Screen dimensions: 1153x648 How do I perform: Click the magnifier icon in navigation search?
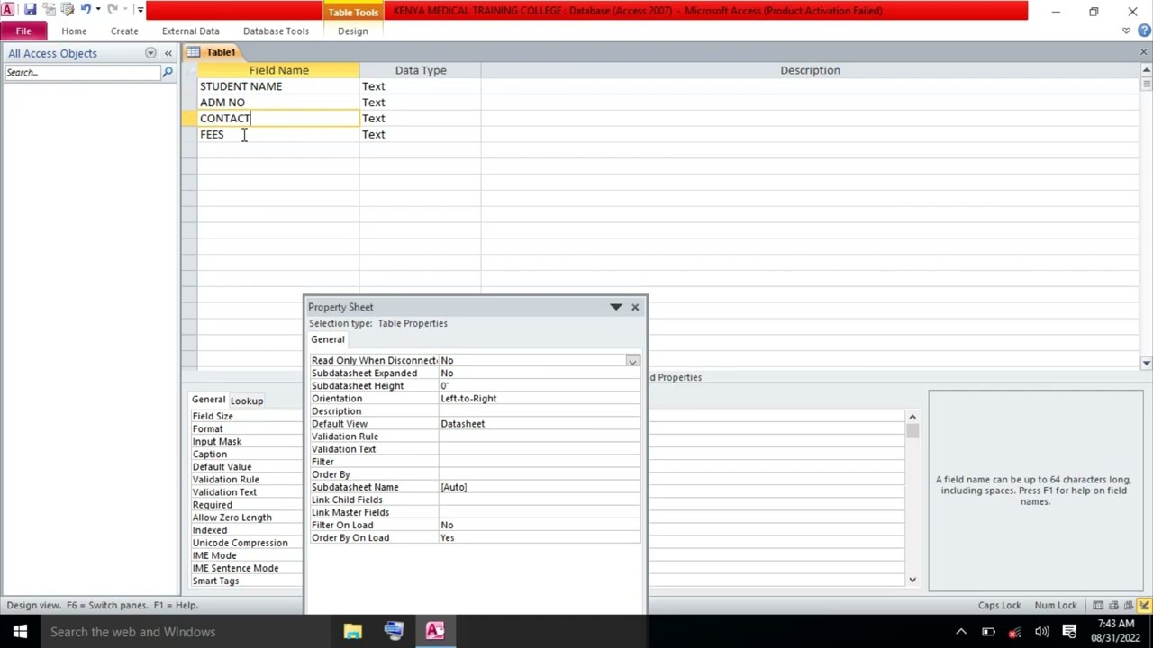[168, 72]
